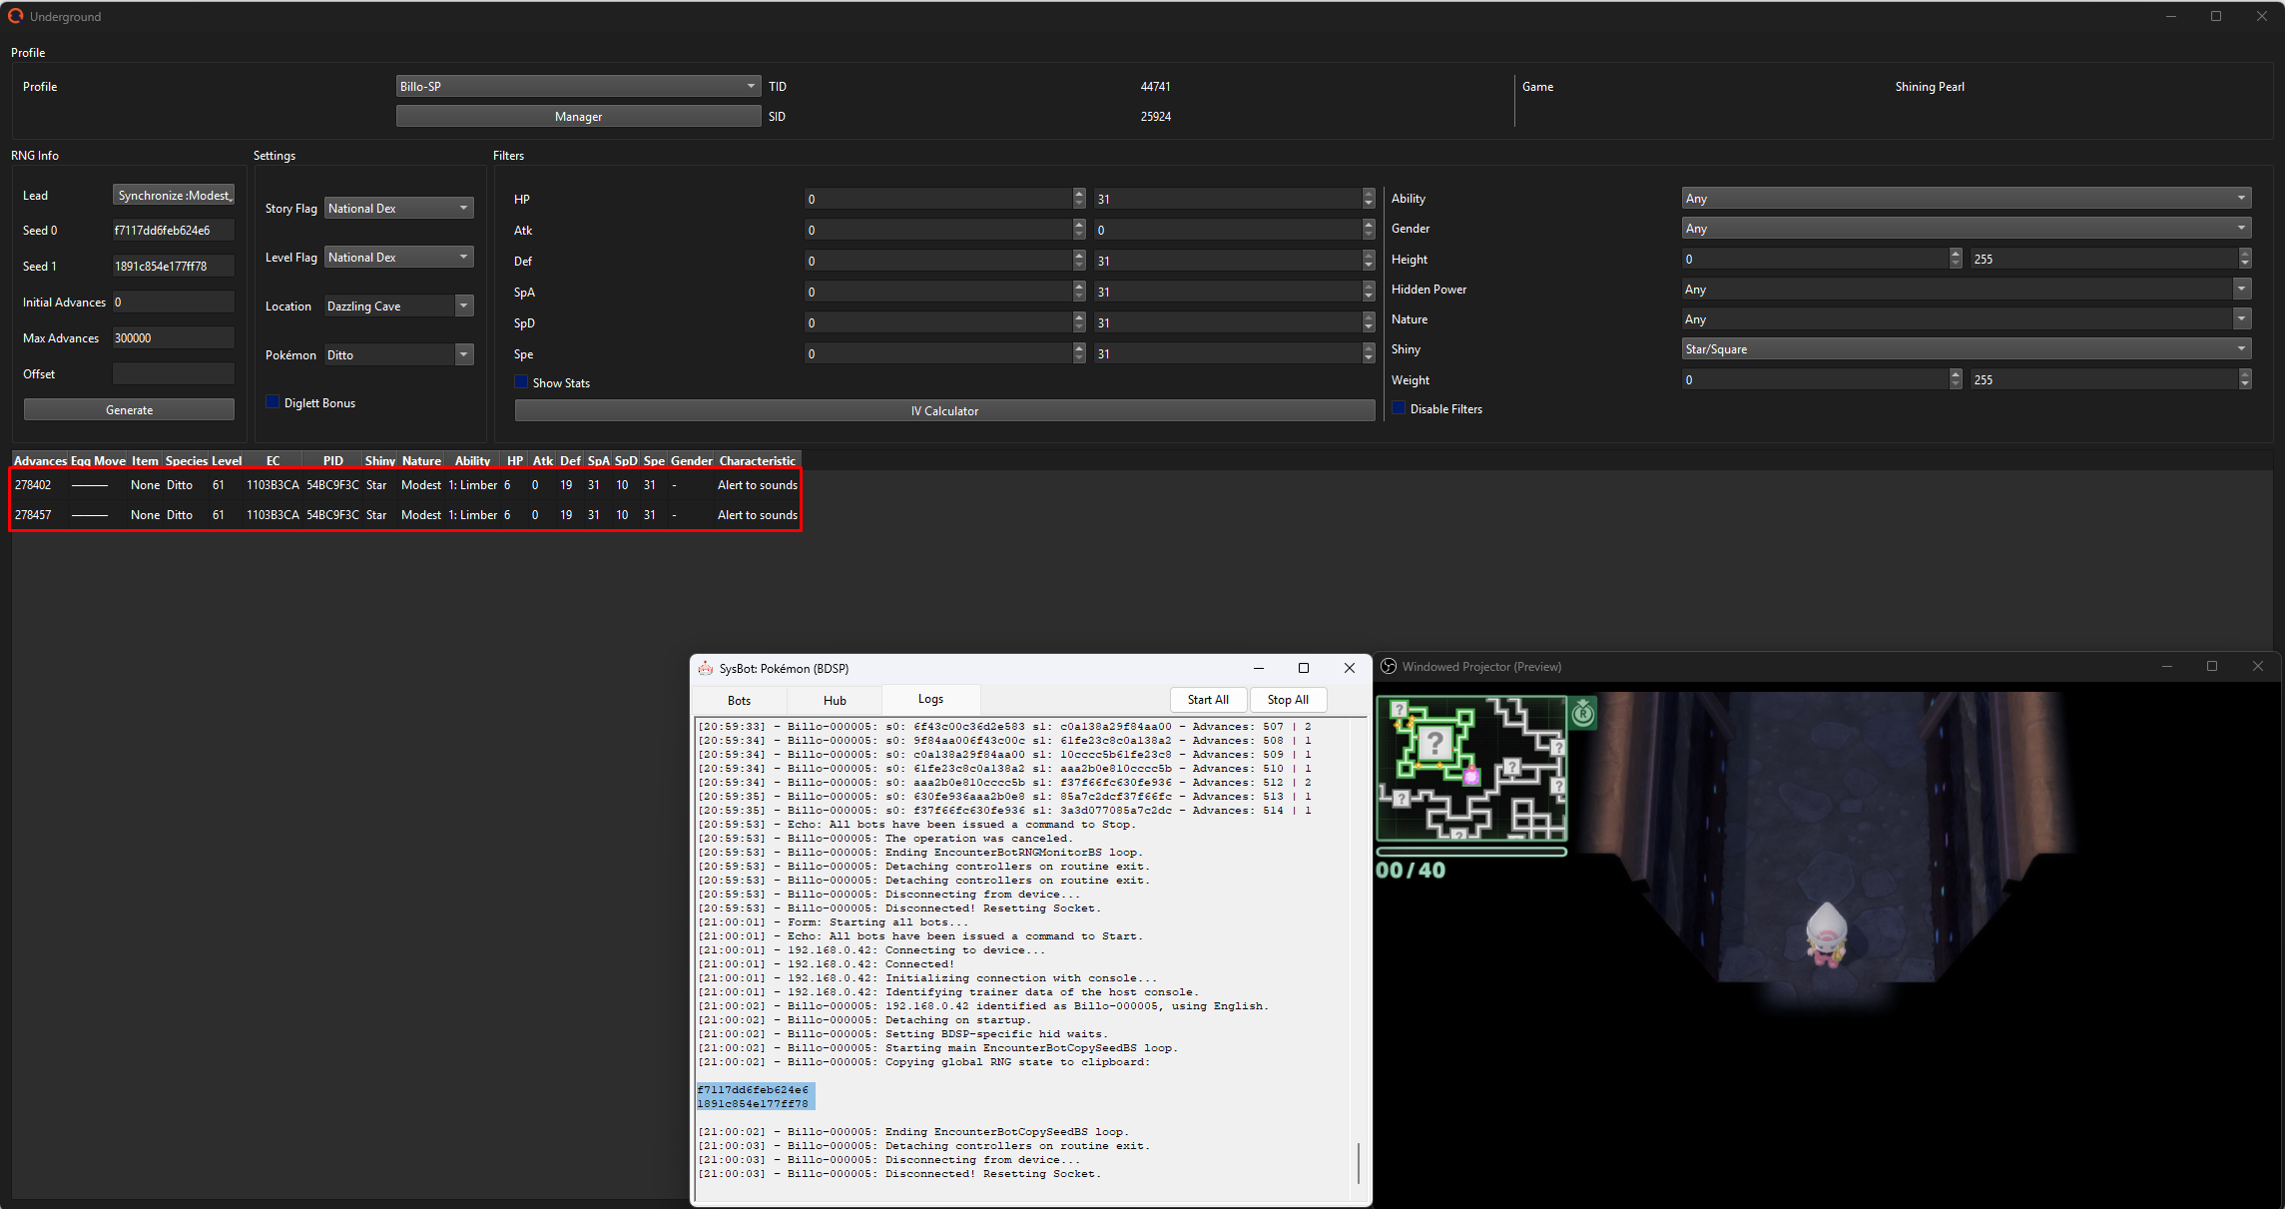Click the Max Advances input field
The height and width of the screenshot is (1209, 2285).
tap(173, 337)
